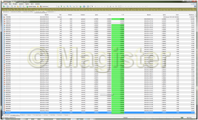Toggle the Data Window crosshair-circle icon
This screenshot has height=120, width=198.
click(x=15, y=6)
